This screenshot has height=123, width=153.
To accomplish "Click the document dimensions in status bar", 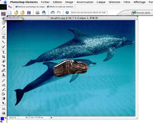I will click(34, 118).
